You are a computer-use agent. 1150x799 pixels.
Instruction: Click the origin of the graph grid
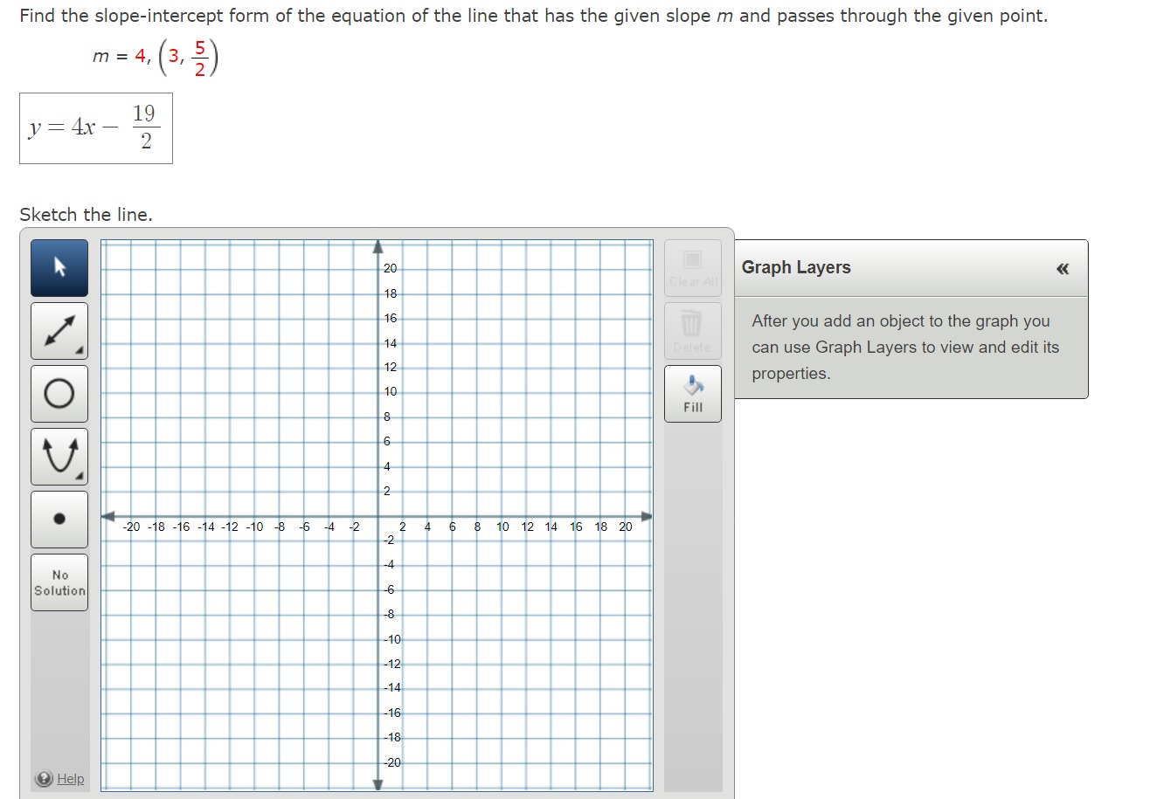point(379,515)
